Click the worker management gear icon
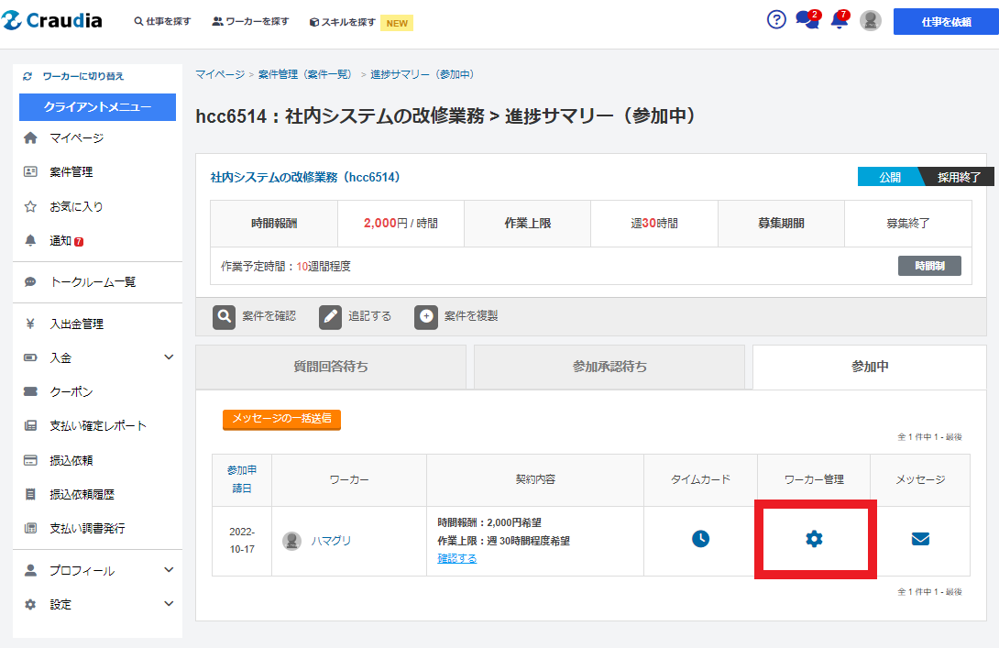Image resolution: width=999 pixels, height=648 pixels. pos(814,539)
